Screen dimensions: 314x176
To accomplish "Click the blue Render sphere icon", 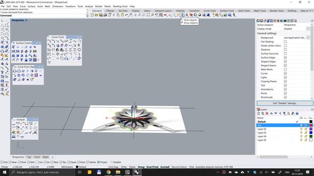I will pyautogui.click(x=208, y=15).
